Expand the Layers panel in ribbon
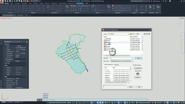The image size is (185, 104). 77,13
